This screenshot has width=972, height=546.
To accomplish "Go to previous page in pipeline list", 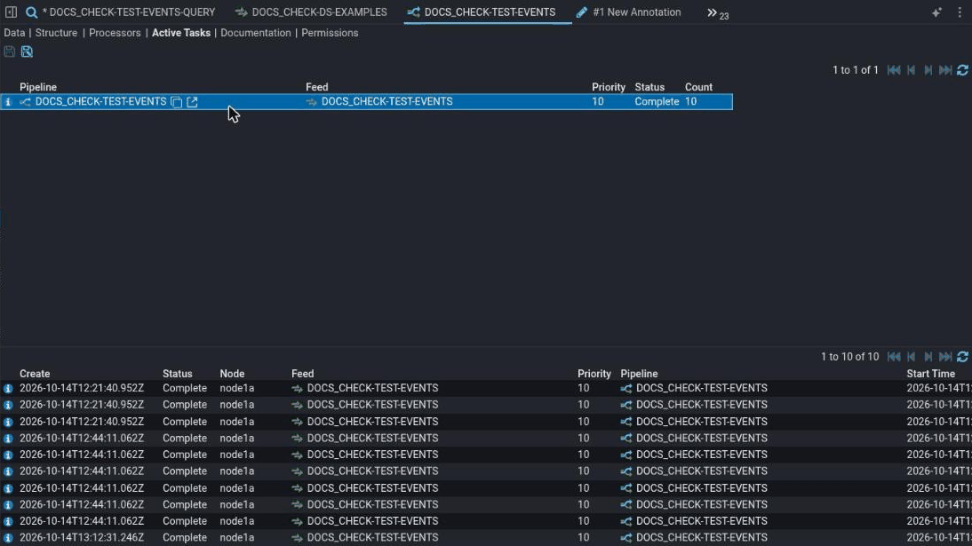I will [x=911, y=70].
